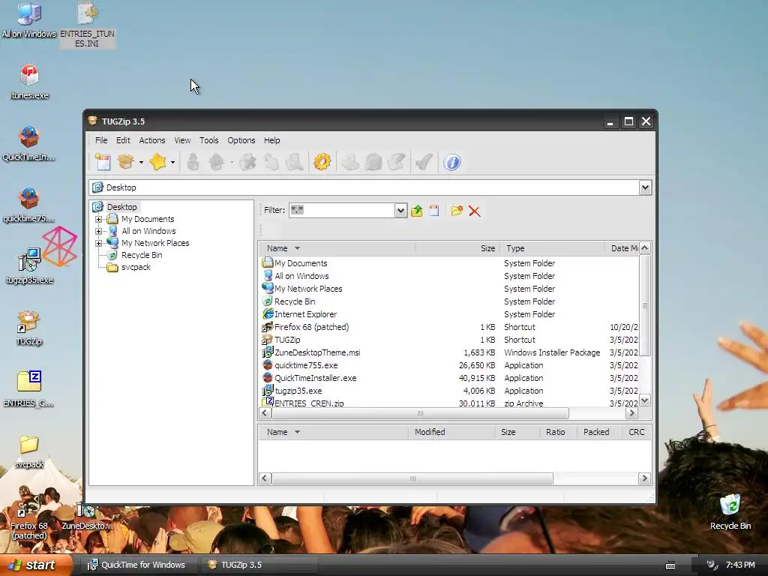Select Recycle Bin in the folder tree
The width and height of the screenshot is (768, 576).
click(x=142, y=255)
